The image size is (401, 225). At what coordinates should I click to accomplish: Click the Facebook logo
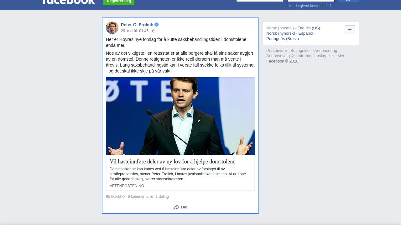click(68, 2)
